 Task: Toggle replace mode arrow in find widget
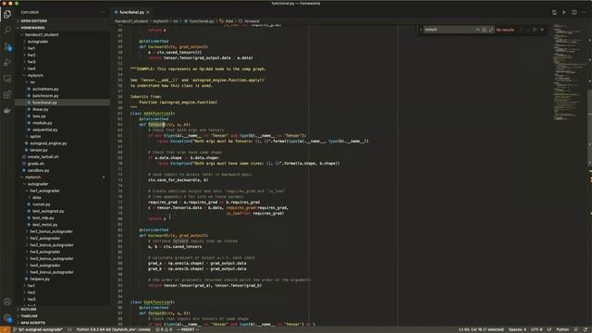tap(421, 30)
